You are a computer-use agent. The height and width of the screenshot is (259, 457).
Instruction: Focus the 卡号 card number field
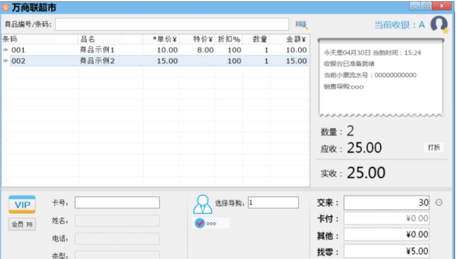click(x=117, y=202)
